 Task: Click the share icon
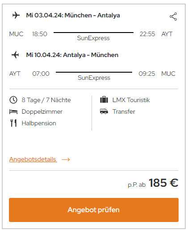pos(173,16)
